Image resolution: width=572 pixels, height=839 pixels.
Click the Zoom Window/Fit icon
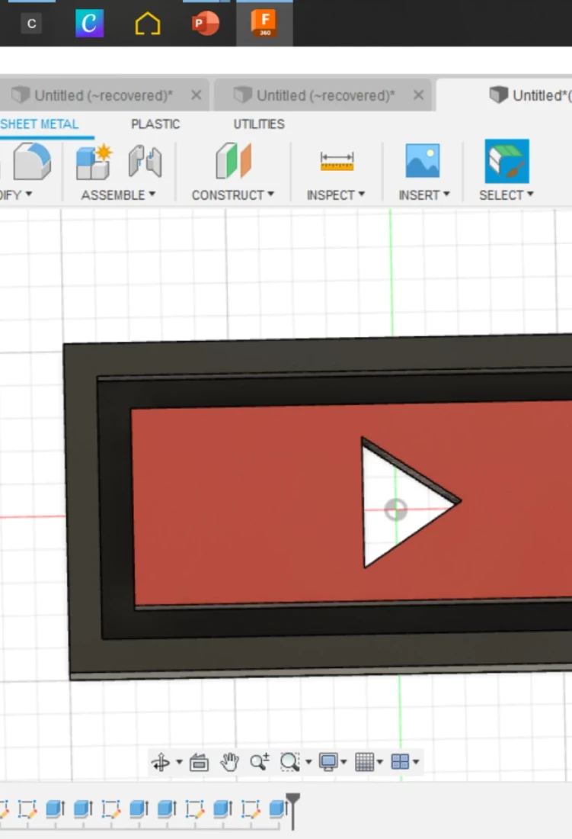click(x=289, y=762)
